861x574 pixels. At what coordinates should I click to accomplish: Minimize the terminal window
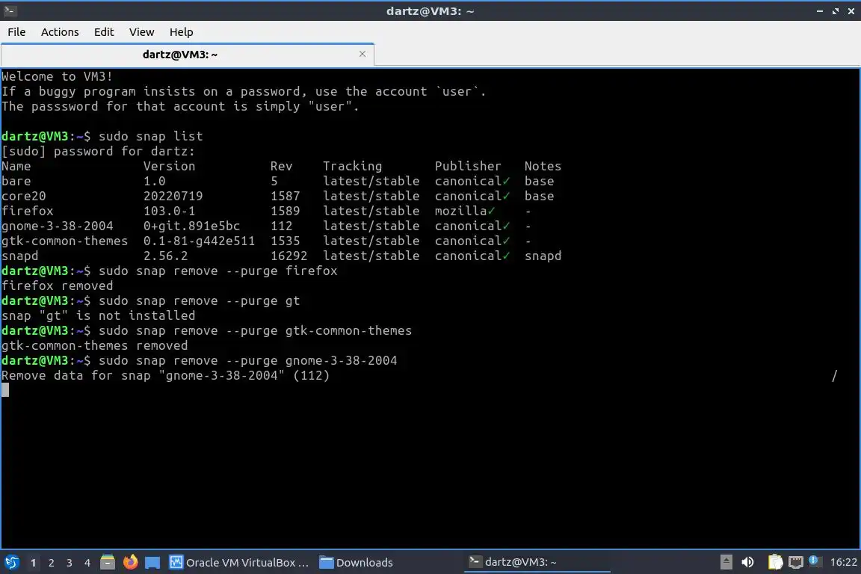[820, 11]
